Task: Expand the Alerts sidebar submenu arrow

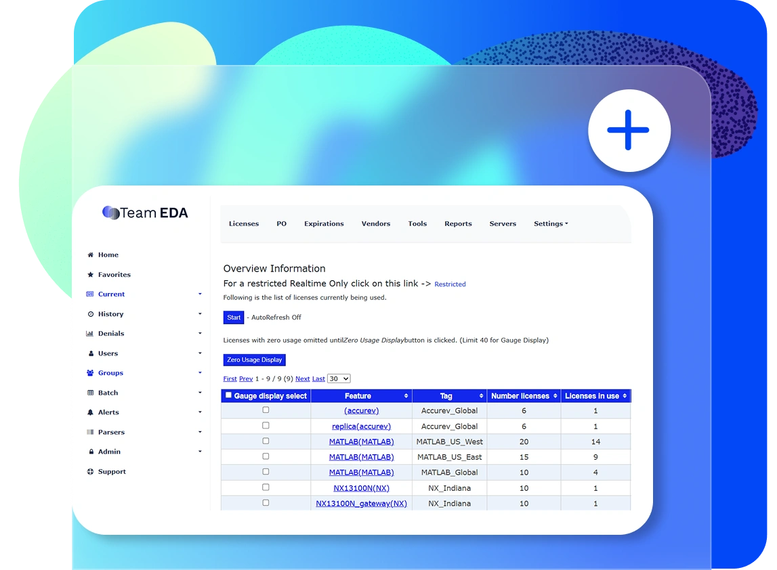Action: 201,412
